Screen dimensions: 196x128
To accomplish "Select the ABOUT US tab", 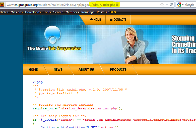I will click(x=86, y=69).
